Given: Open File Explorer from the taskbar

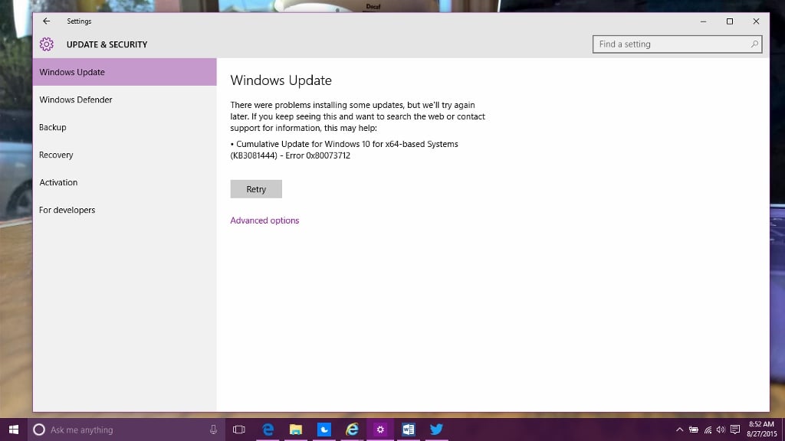Looking at the screenshot, I should pos(296,430).
